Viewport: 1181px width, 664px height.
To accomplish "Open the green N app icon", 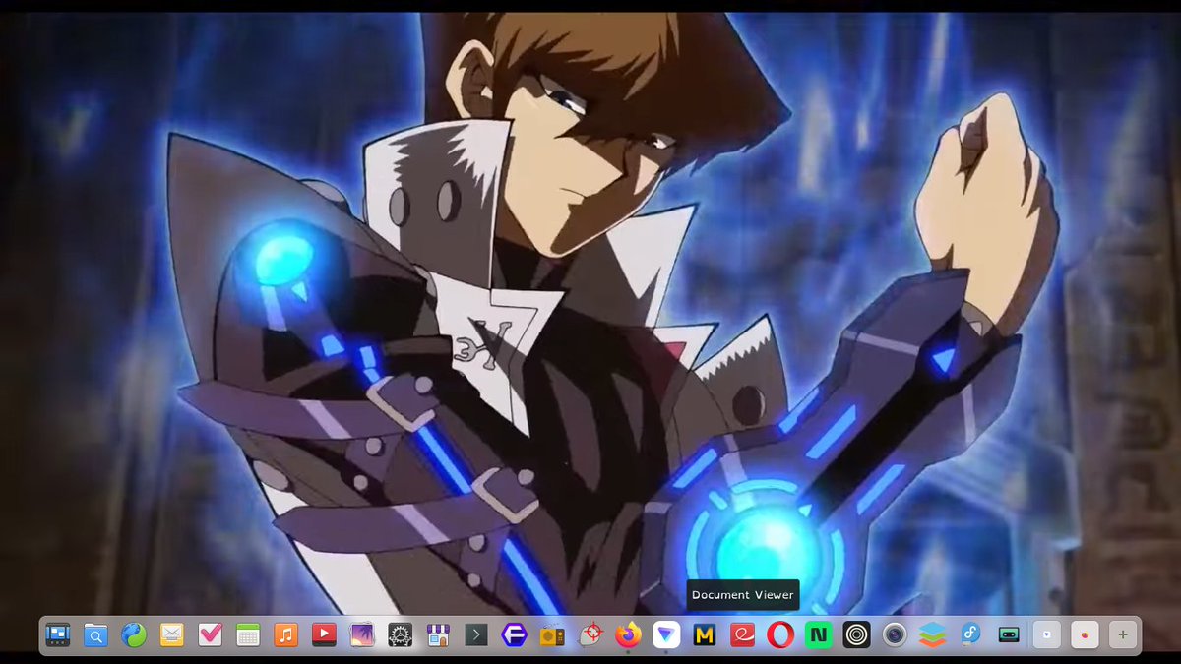I will pos(819,635).
